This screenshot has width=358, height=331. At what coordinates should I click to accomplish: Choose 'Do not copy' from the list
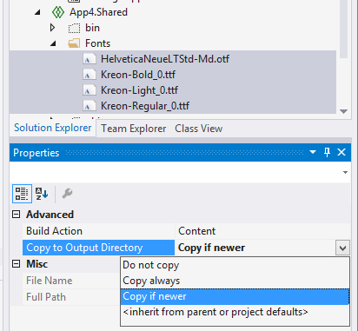pos(235,265)
